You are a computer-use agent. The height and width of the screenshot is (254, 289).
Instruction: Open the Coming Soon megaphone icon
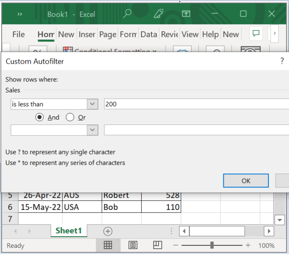coord(159,14)
